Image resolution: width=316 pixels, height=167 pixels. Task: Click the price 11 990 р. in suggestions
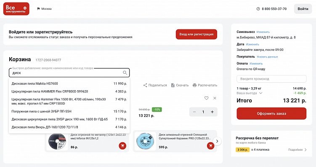click(x=120, y=83)
